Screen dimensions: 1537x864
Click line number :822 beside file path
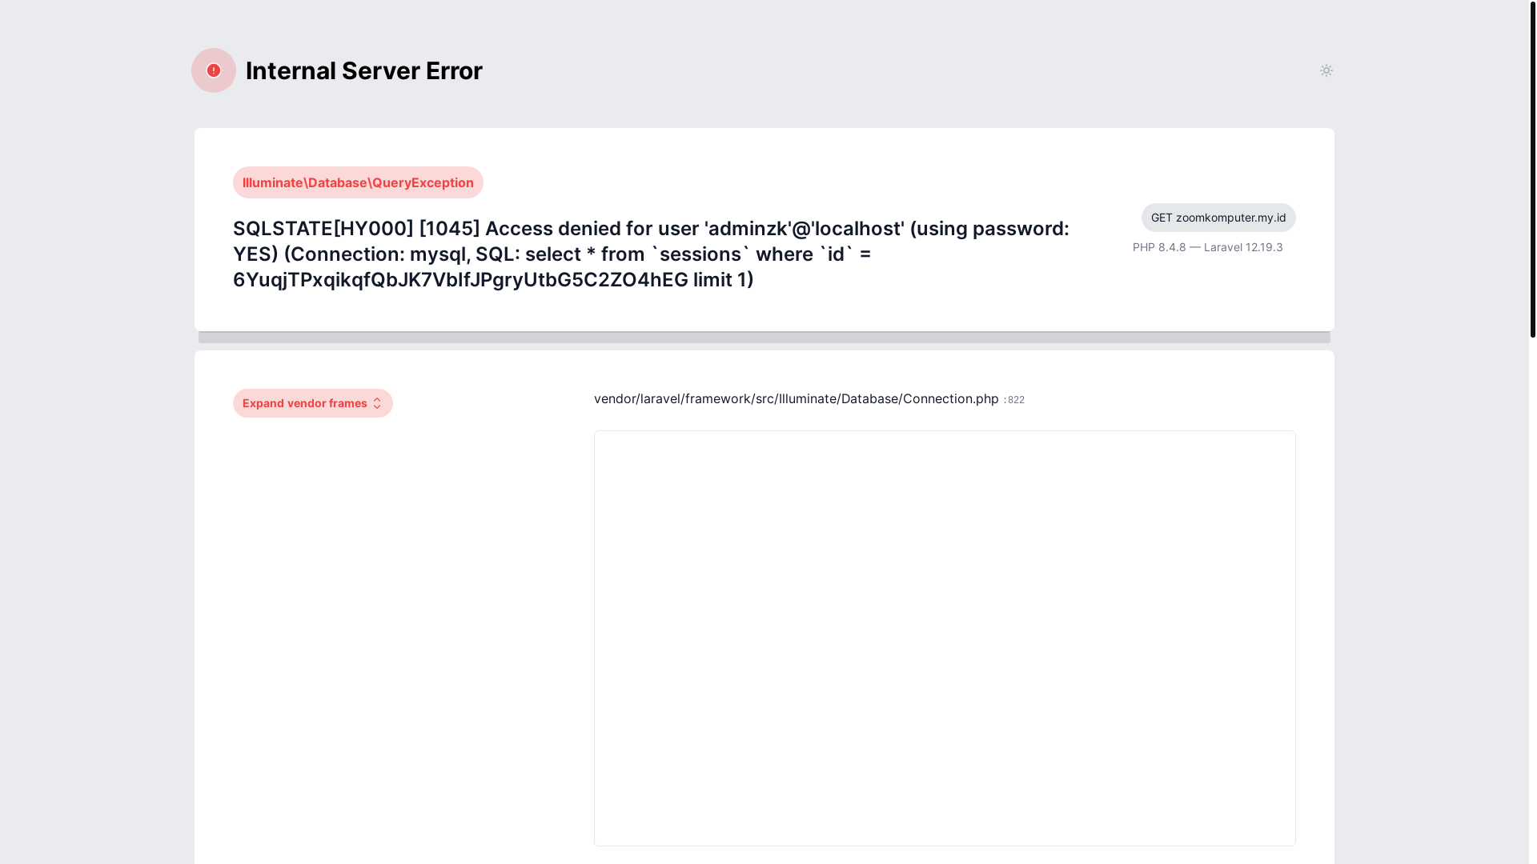[x=1014, y=400]
